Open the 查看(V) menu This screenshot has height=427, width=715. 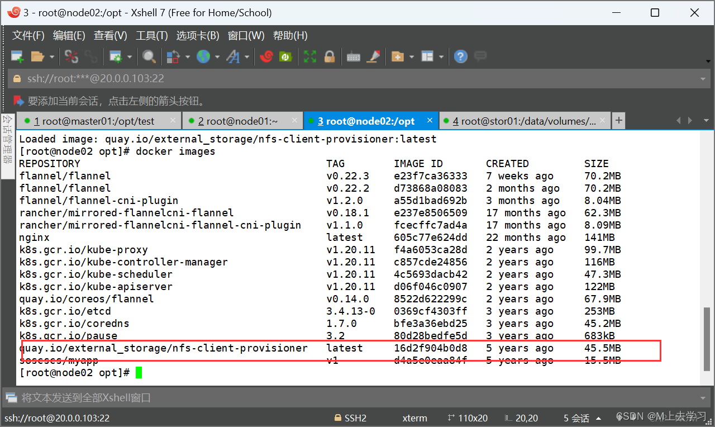(x=110, y=36)
